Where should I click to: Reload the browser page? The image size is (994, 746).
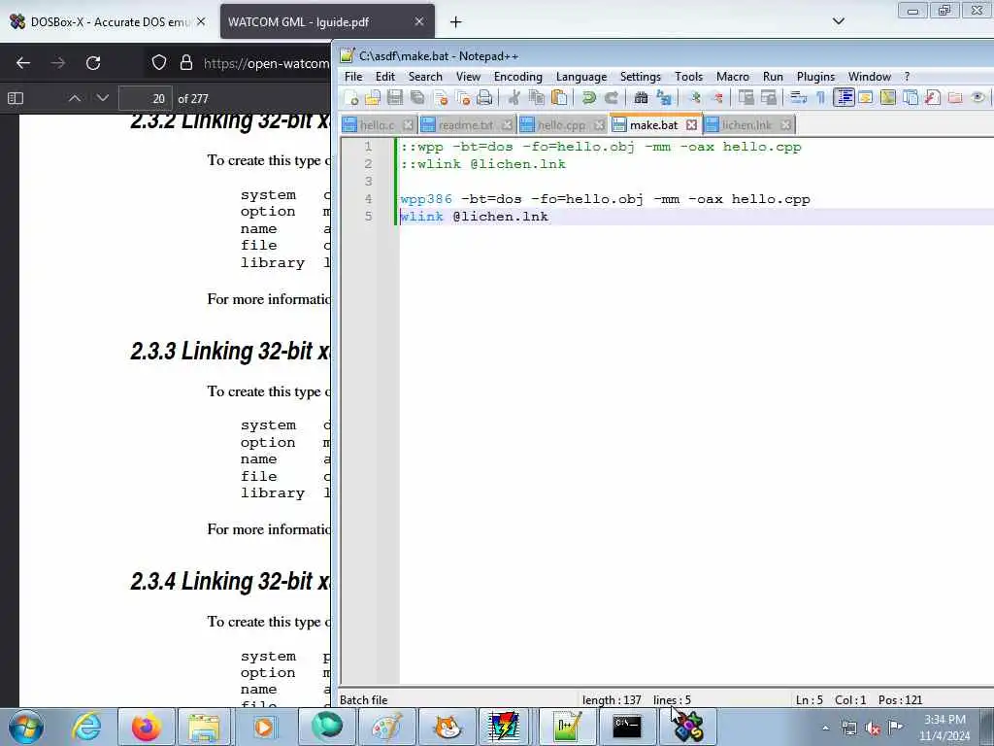coord(93,63)
